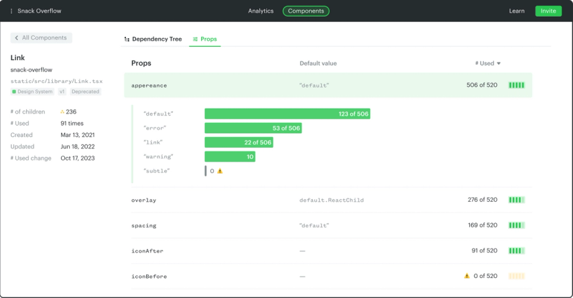
Task: Click the Updated date Jun 18, 2022
Action: [78, 146]
